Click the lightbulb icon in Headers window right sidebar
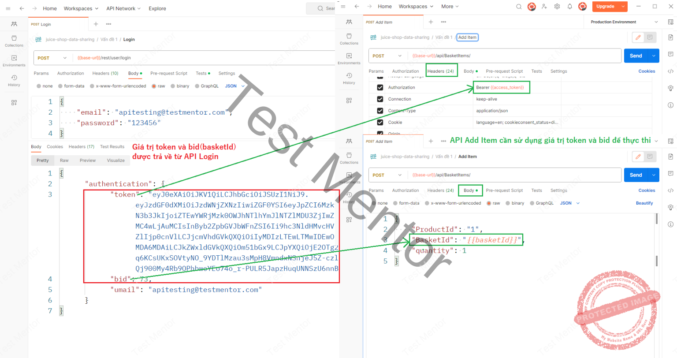This screenshot has height=358, width=677. click(x=670, y=88)
